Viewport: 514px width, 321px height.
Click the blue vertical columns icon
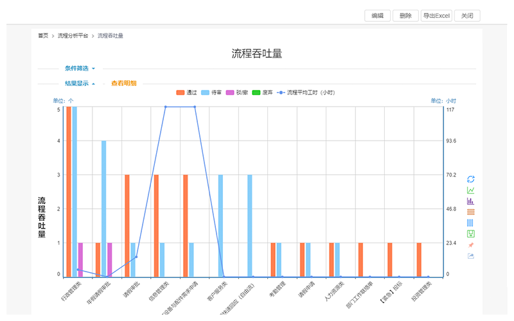470,222
